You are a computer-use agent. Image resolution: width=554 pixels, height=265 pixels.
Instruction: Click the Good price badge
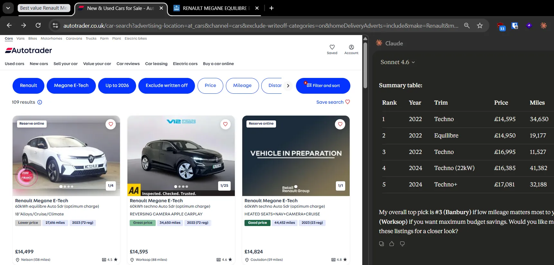(x=257, y=223)
